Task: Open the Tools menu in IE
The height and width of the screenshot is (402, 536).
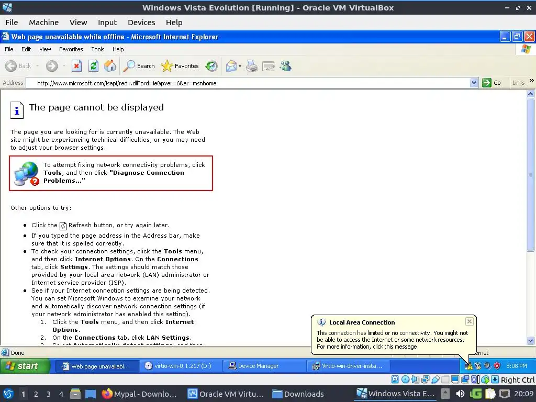Action: pyautogui.click(x=98, y=49)
